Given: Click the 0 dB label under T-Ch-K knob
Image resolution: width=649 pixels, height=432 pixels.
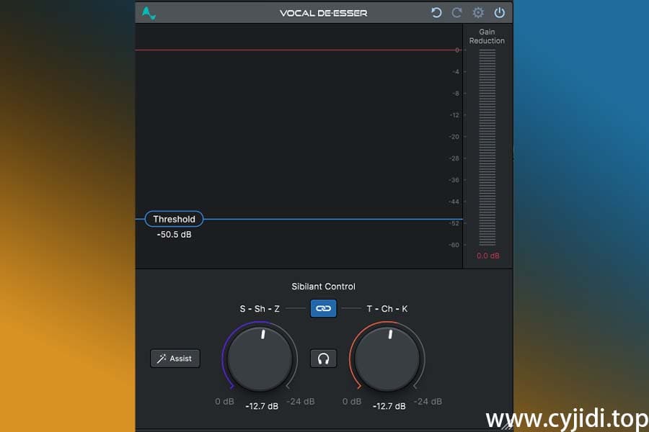Looking at the screenshot, I should [352, 402].
